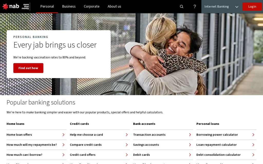
Task: Open the Business menu item
Action: tap(69, 6)
